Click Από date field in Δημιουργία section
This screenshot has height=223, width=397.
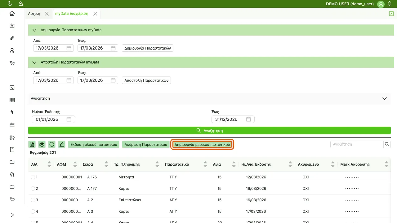point(53,48)
